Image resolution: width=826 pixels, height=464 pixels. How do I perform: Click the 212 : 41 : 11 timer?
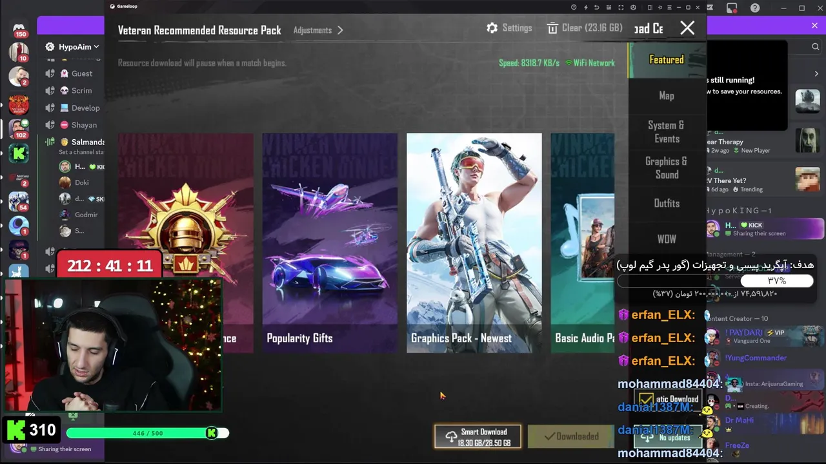click(110, 266)
